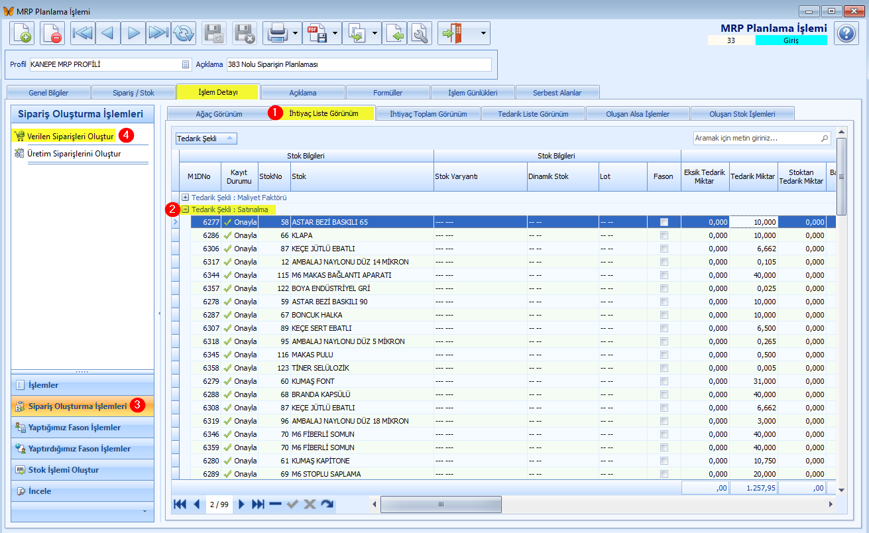
Task: Toggle Fason checkbox for ASTAR BEZİ BASKILI 65
Action: pyautogui.click(x=664, y=222)
